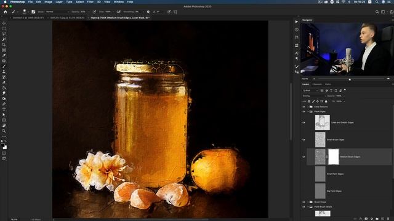The height and width of the screenshot is (221, 394).
Task: Click the Home icon in options bar
Action: (6, 12)
